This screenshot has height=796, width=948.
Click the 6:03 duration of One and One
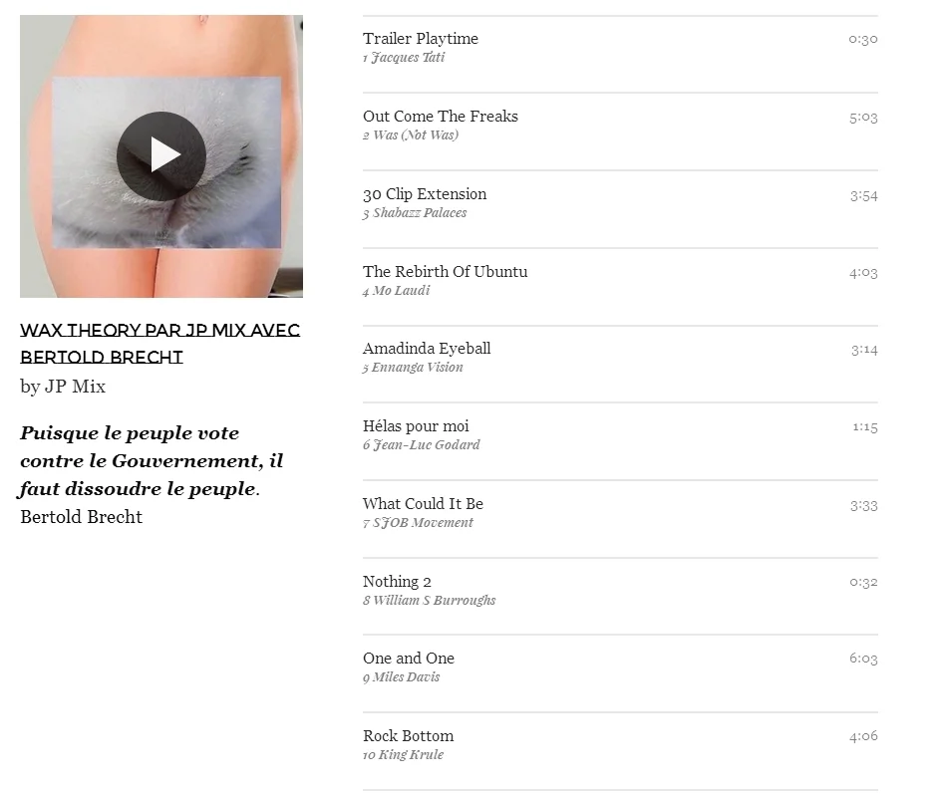(863, 659)
